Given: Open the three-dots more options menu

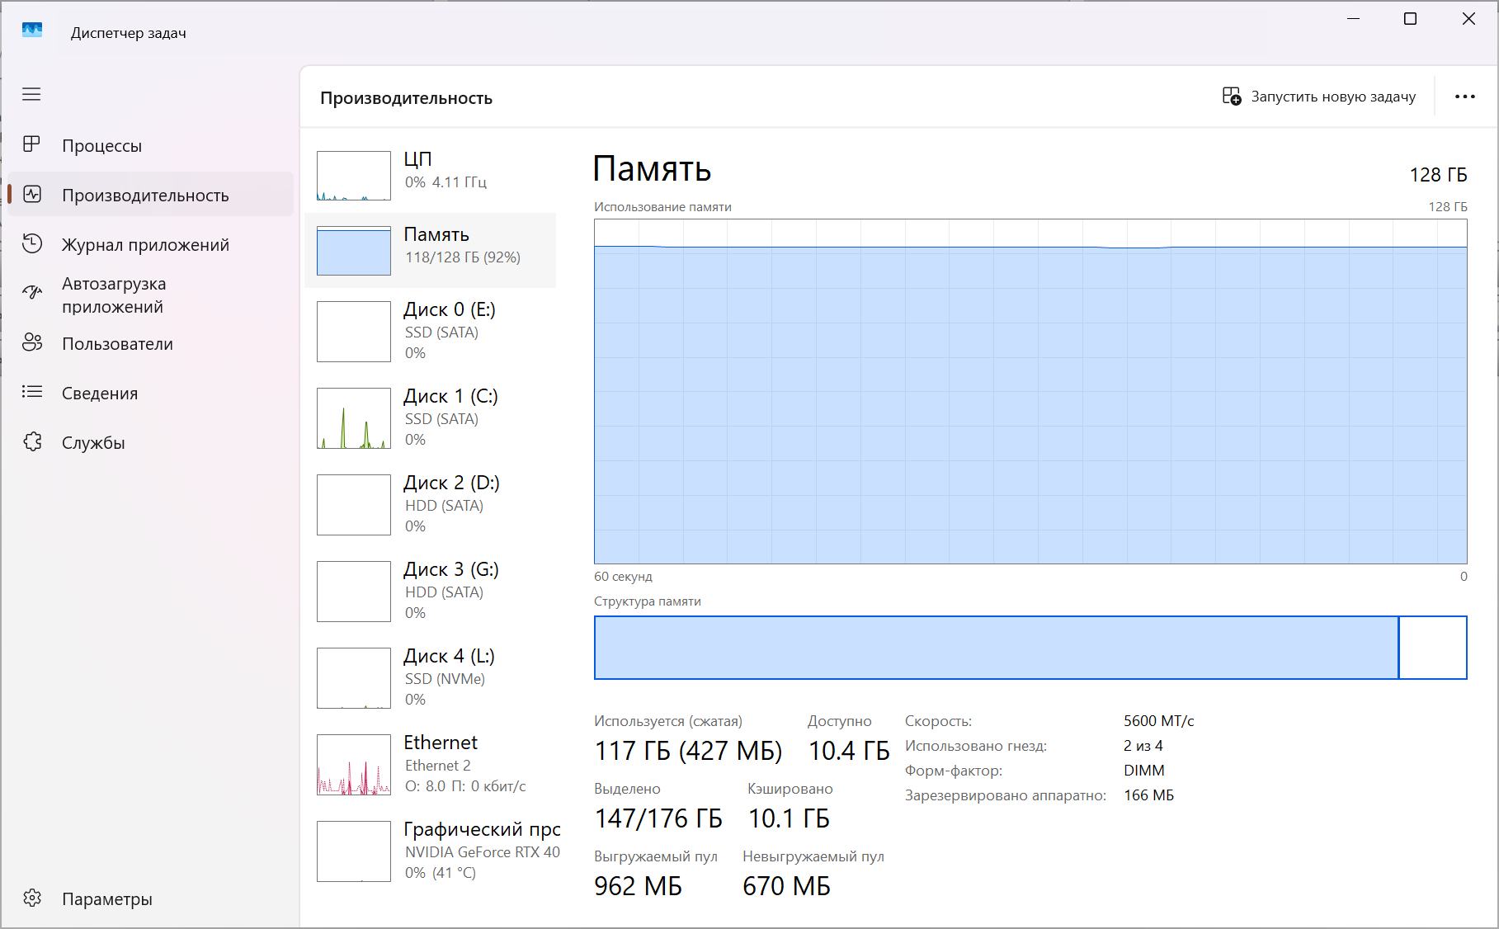Looking at the screenshot, I should pyautogui.click(x=1464, y=97).
